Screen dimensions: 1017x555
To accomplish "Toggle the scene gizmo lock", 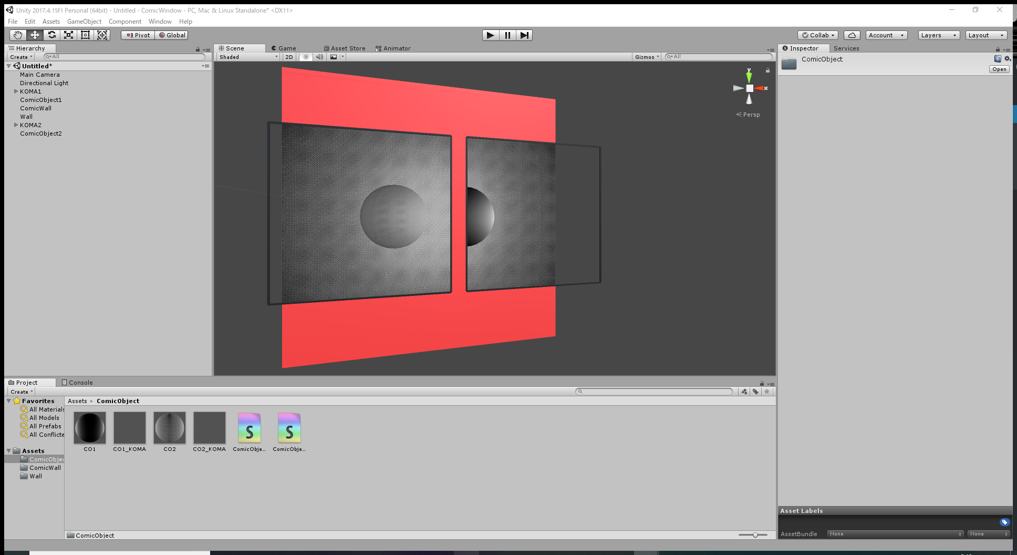I will (767, 70).
